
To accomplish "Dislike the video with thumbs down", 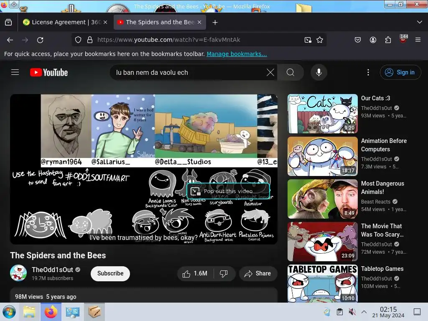I will pyautogui.click(x=224, y=273).
